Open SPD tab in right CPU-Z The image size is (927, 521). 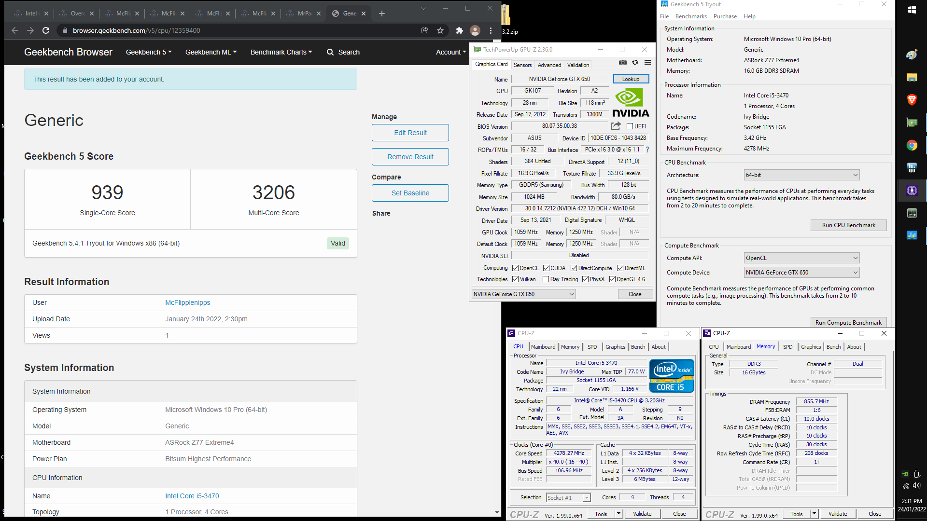(x=787, y=347)
